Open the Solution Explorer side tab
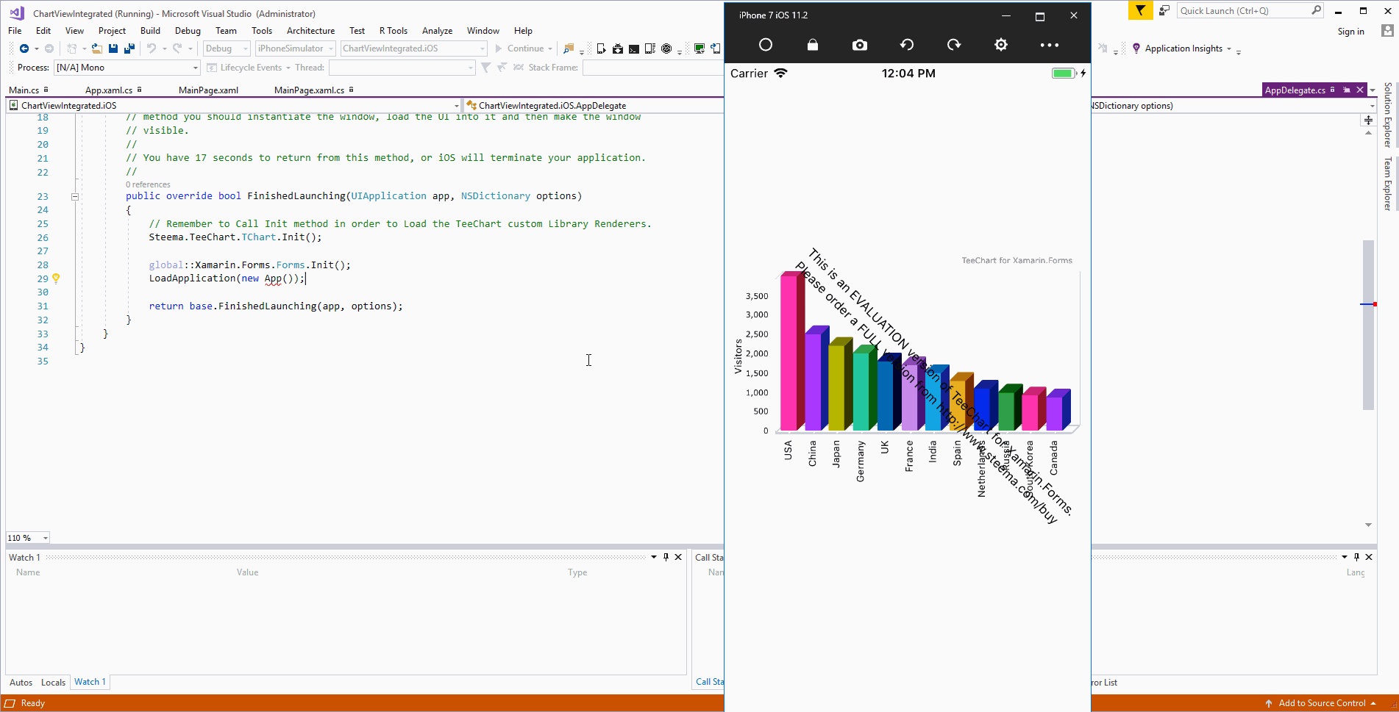Viewport: 1399px width, 712px height. click(x=1388, y=115)
